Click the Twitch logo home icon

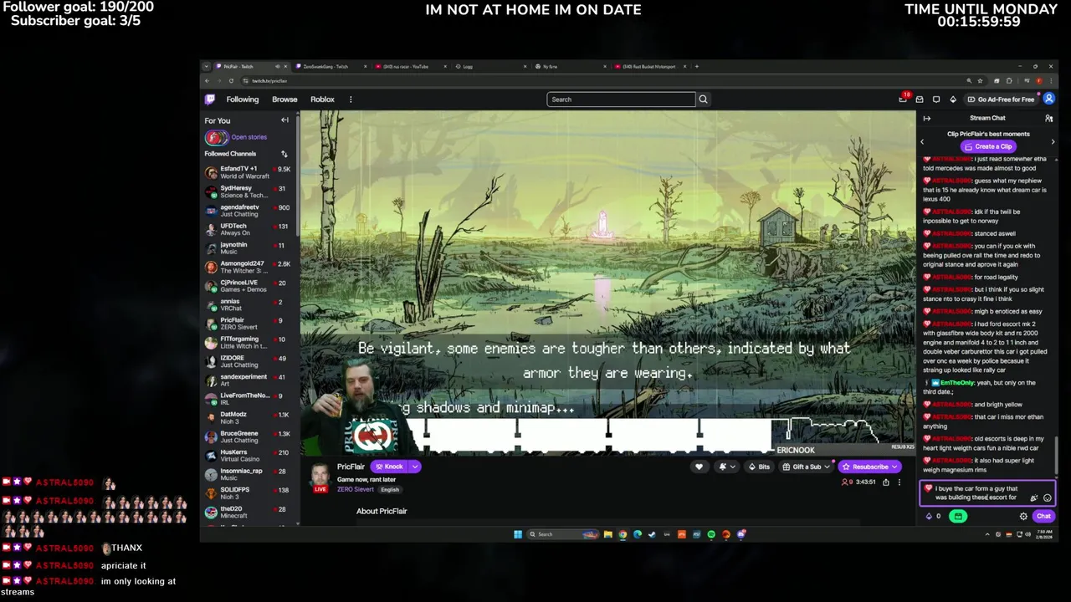210,99
